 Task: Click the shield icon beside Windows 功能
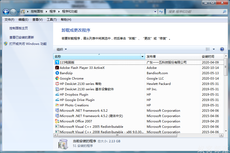pyautogui.click(x=6, y=44)
